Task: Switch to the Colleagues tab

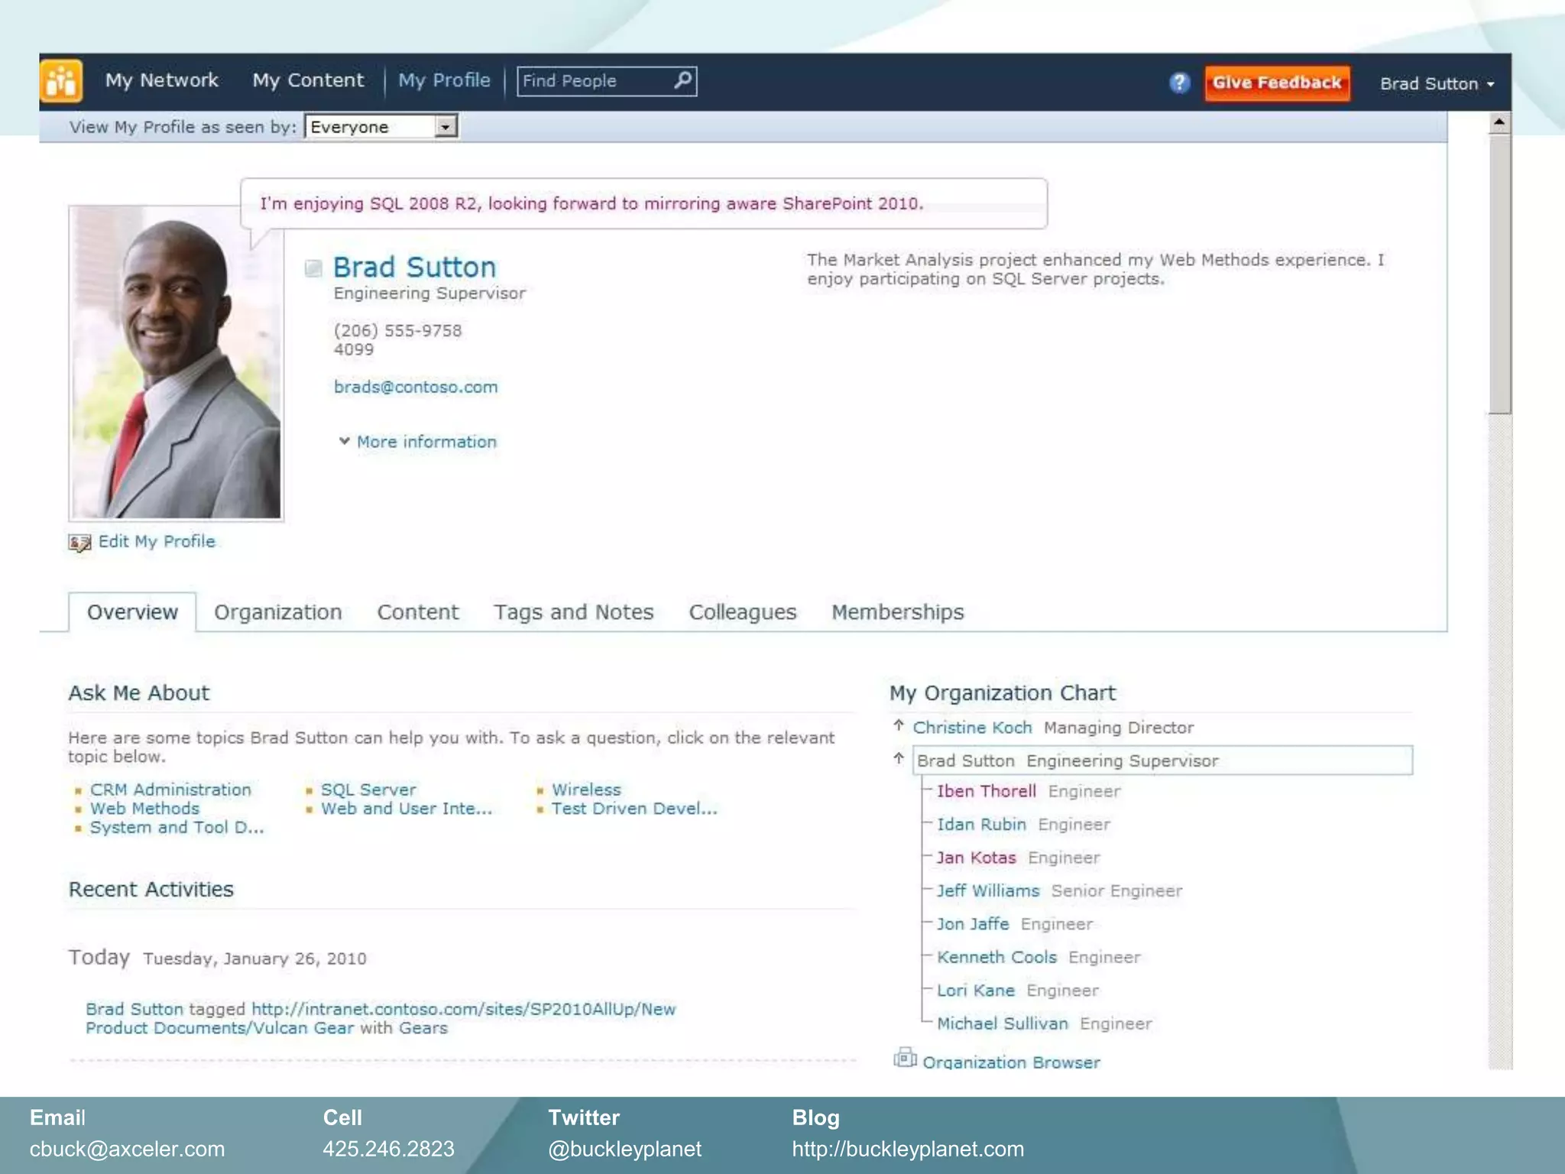Action: coord(743,612)
